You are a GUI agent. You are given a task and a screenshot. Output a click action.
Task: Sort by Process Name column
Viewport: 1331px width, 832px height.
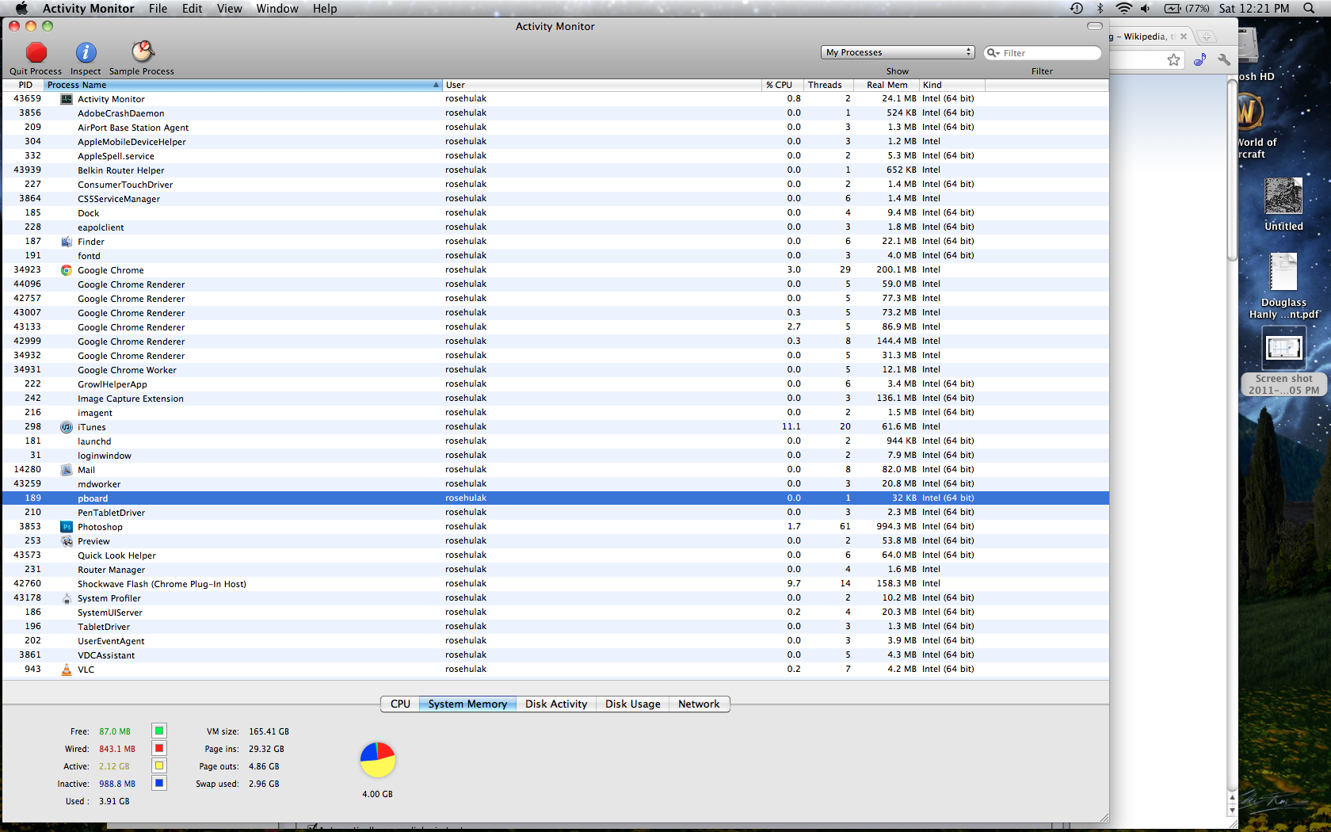242,85
